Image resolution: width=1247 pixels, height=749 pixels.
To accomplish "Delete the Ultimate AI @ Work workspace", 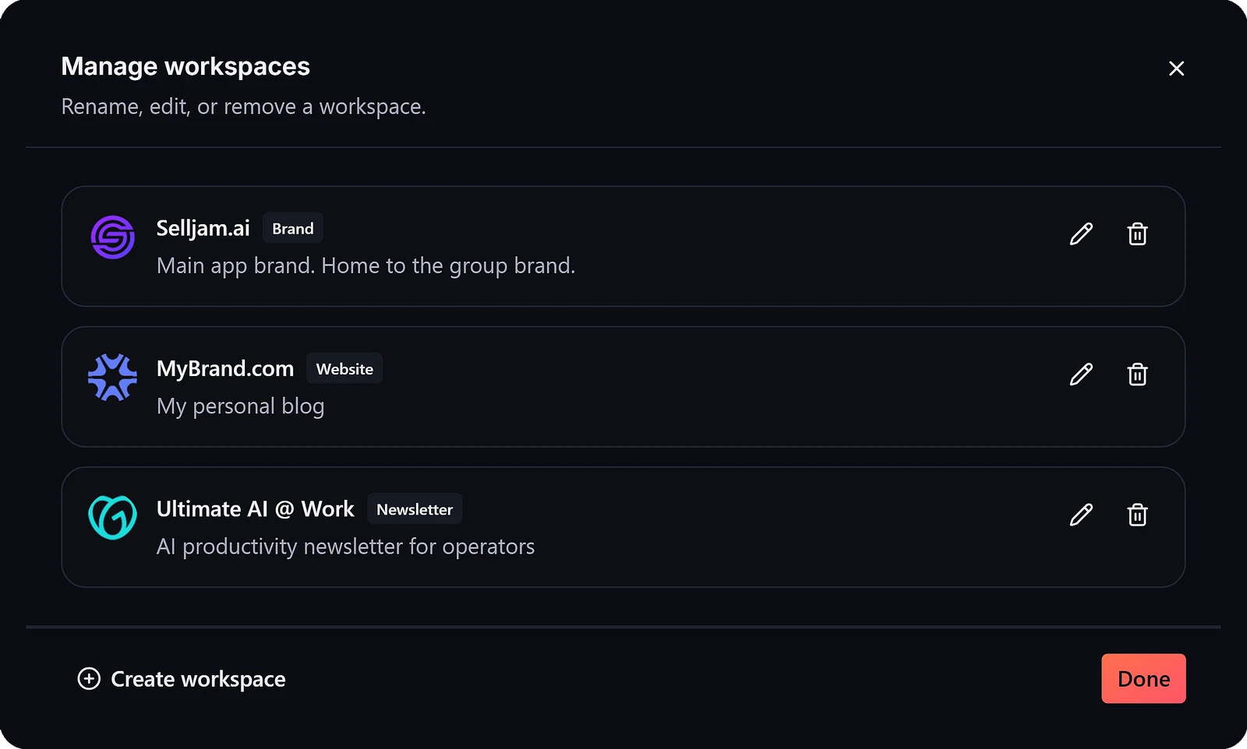I will coord(1137,515).
